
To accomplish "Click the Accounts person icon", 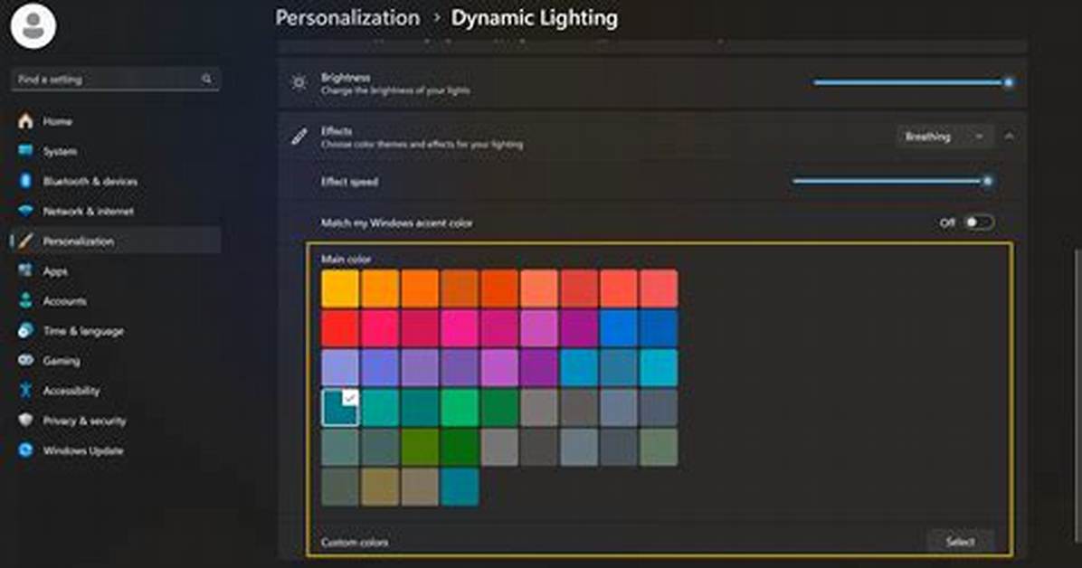I will pos(25,301).
